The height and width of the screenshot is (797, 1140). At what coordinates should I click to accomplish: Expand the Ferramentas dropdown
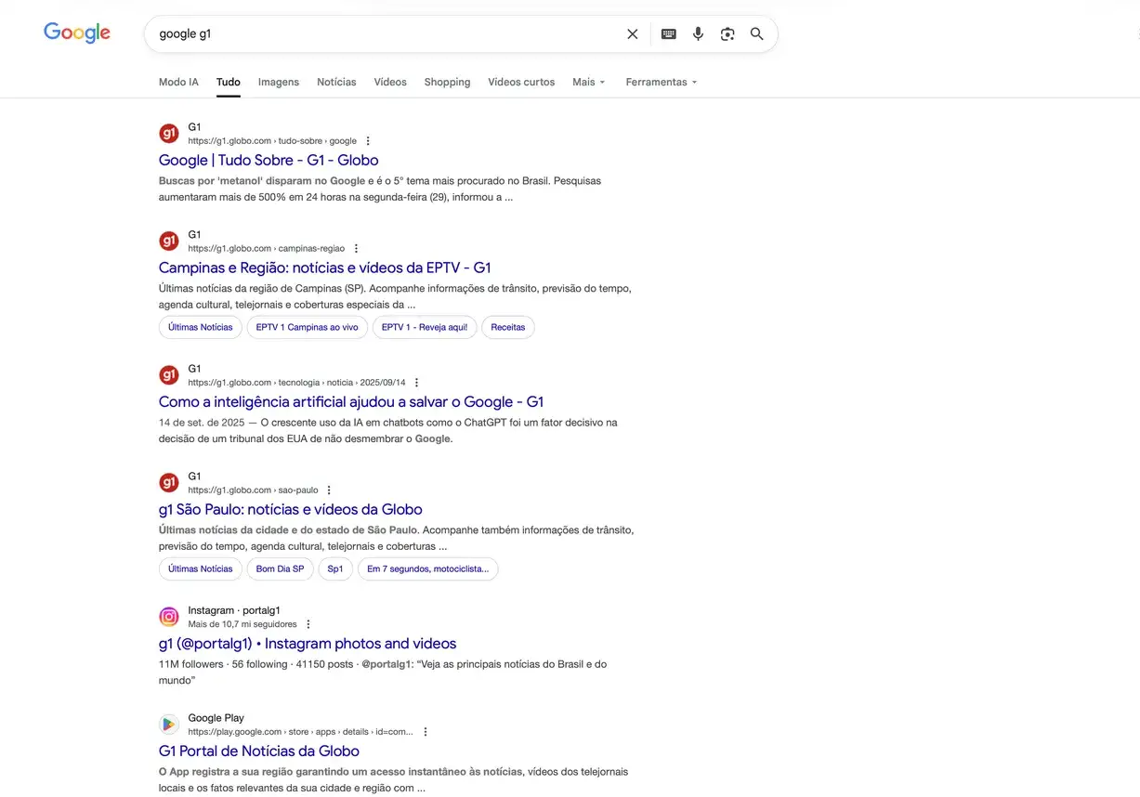click(661, 82)
